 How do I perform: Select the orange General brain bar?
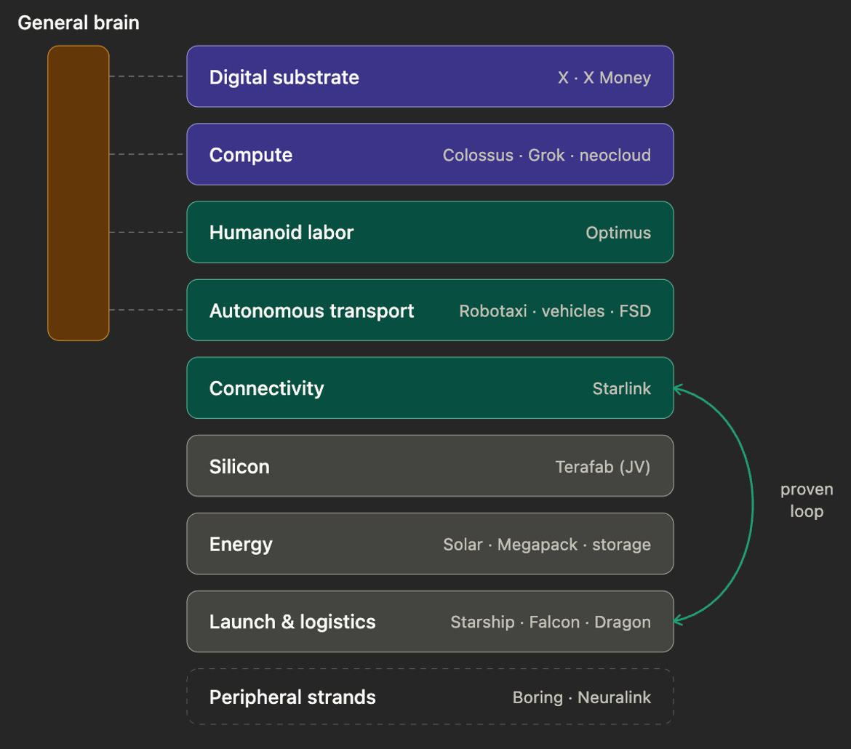point(78,193)
